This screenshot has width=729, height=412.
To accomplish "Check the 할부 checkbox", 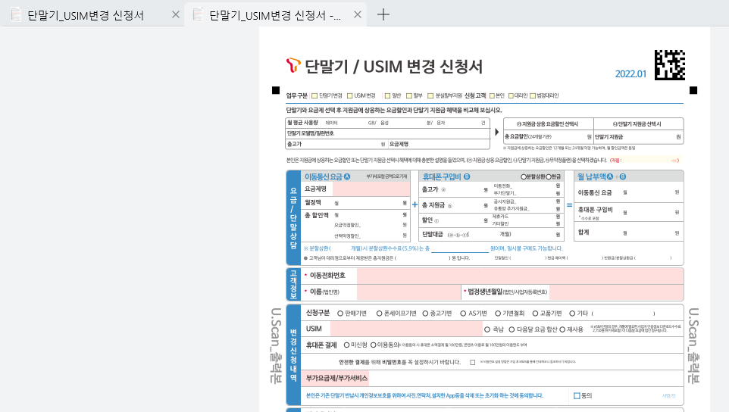I will pyautogui.click(x=409, y=95).
